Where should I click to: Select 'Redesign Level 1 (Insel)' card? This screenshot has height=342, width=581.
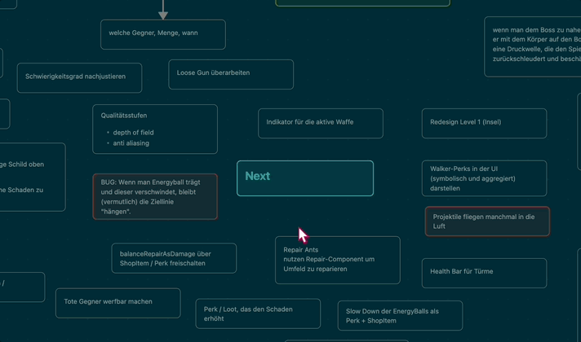tap(484, 124)
